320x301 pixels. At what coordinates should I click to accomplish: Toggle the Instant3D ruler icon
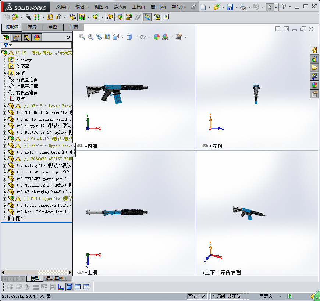point(147,17)
